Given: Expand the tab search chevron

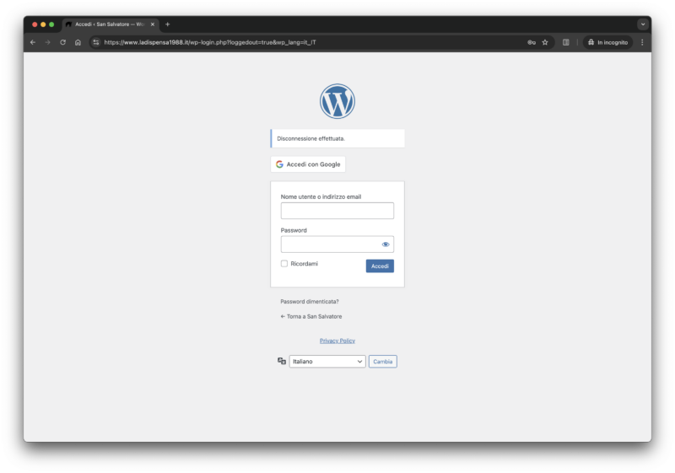Looking at the screenshot, I should tap(643, 24).
